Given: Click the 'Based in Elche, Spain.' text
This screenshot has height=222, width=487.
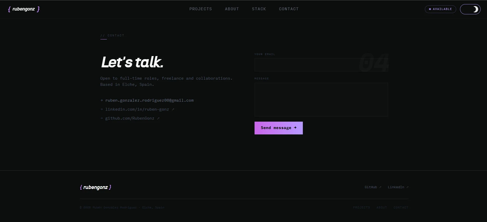Looking at the screenshot, I should point(127,84).
